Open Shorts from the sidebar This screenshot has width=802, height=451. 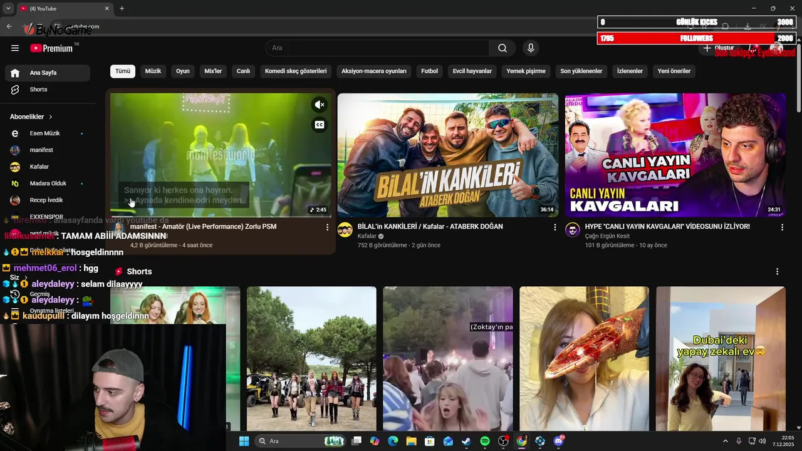click(x=48, y=90)
